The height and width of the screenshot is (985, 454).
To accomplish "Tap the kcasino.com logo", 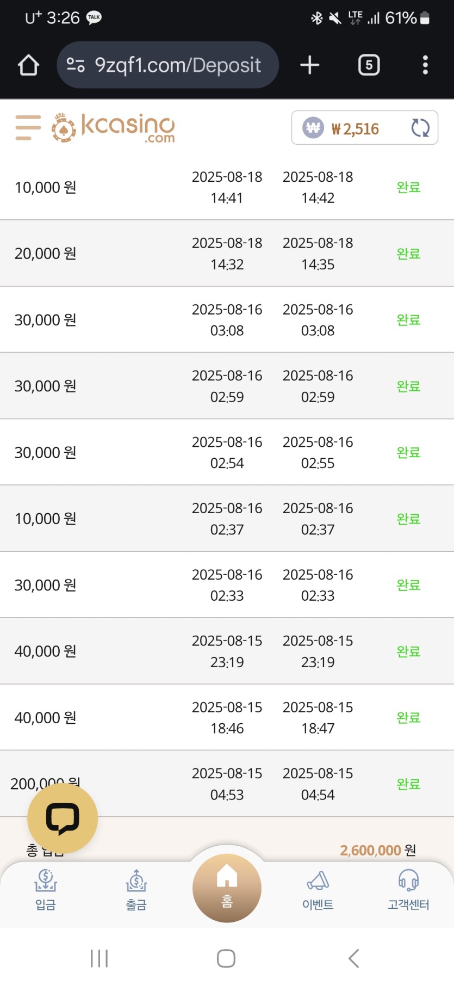I will pyautogui.click(x=113, y=128).
